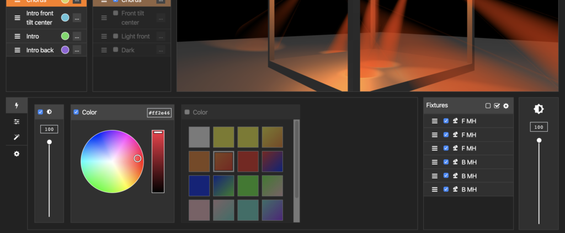565x233 pixels.
Task: Click the cyan color dot of Intro front tilt center
Action: (x=65, y=18)
